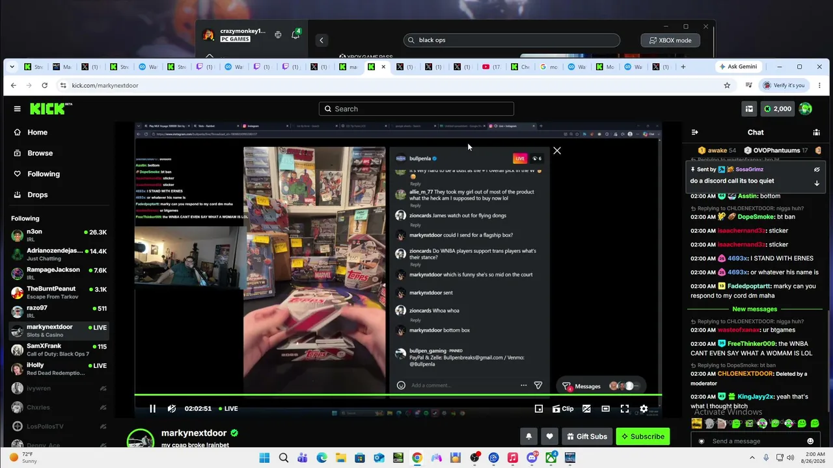Open the Windows Start menu
The height and width of the screenshot is (468, 833).
point(264,458)
